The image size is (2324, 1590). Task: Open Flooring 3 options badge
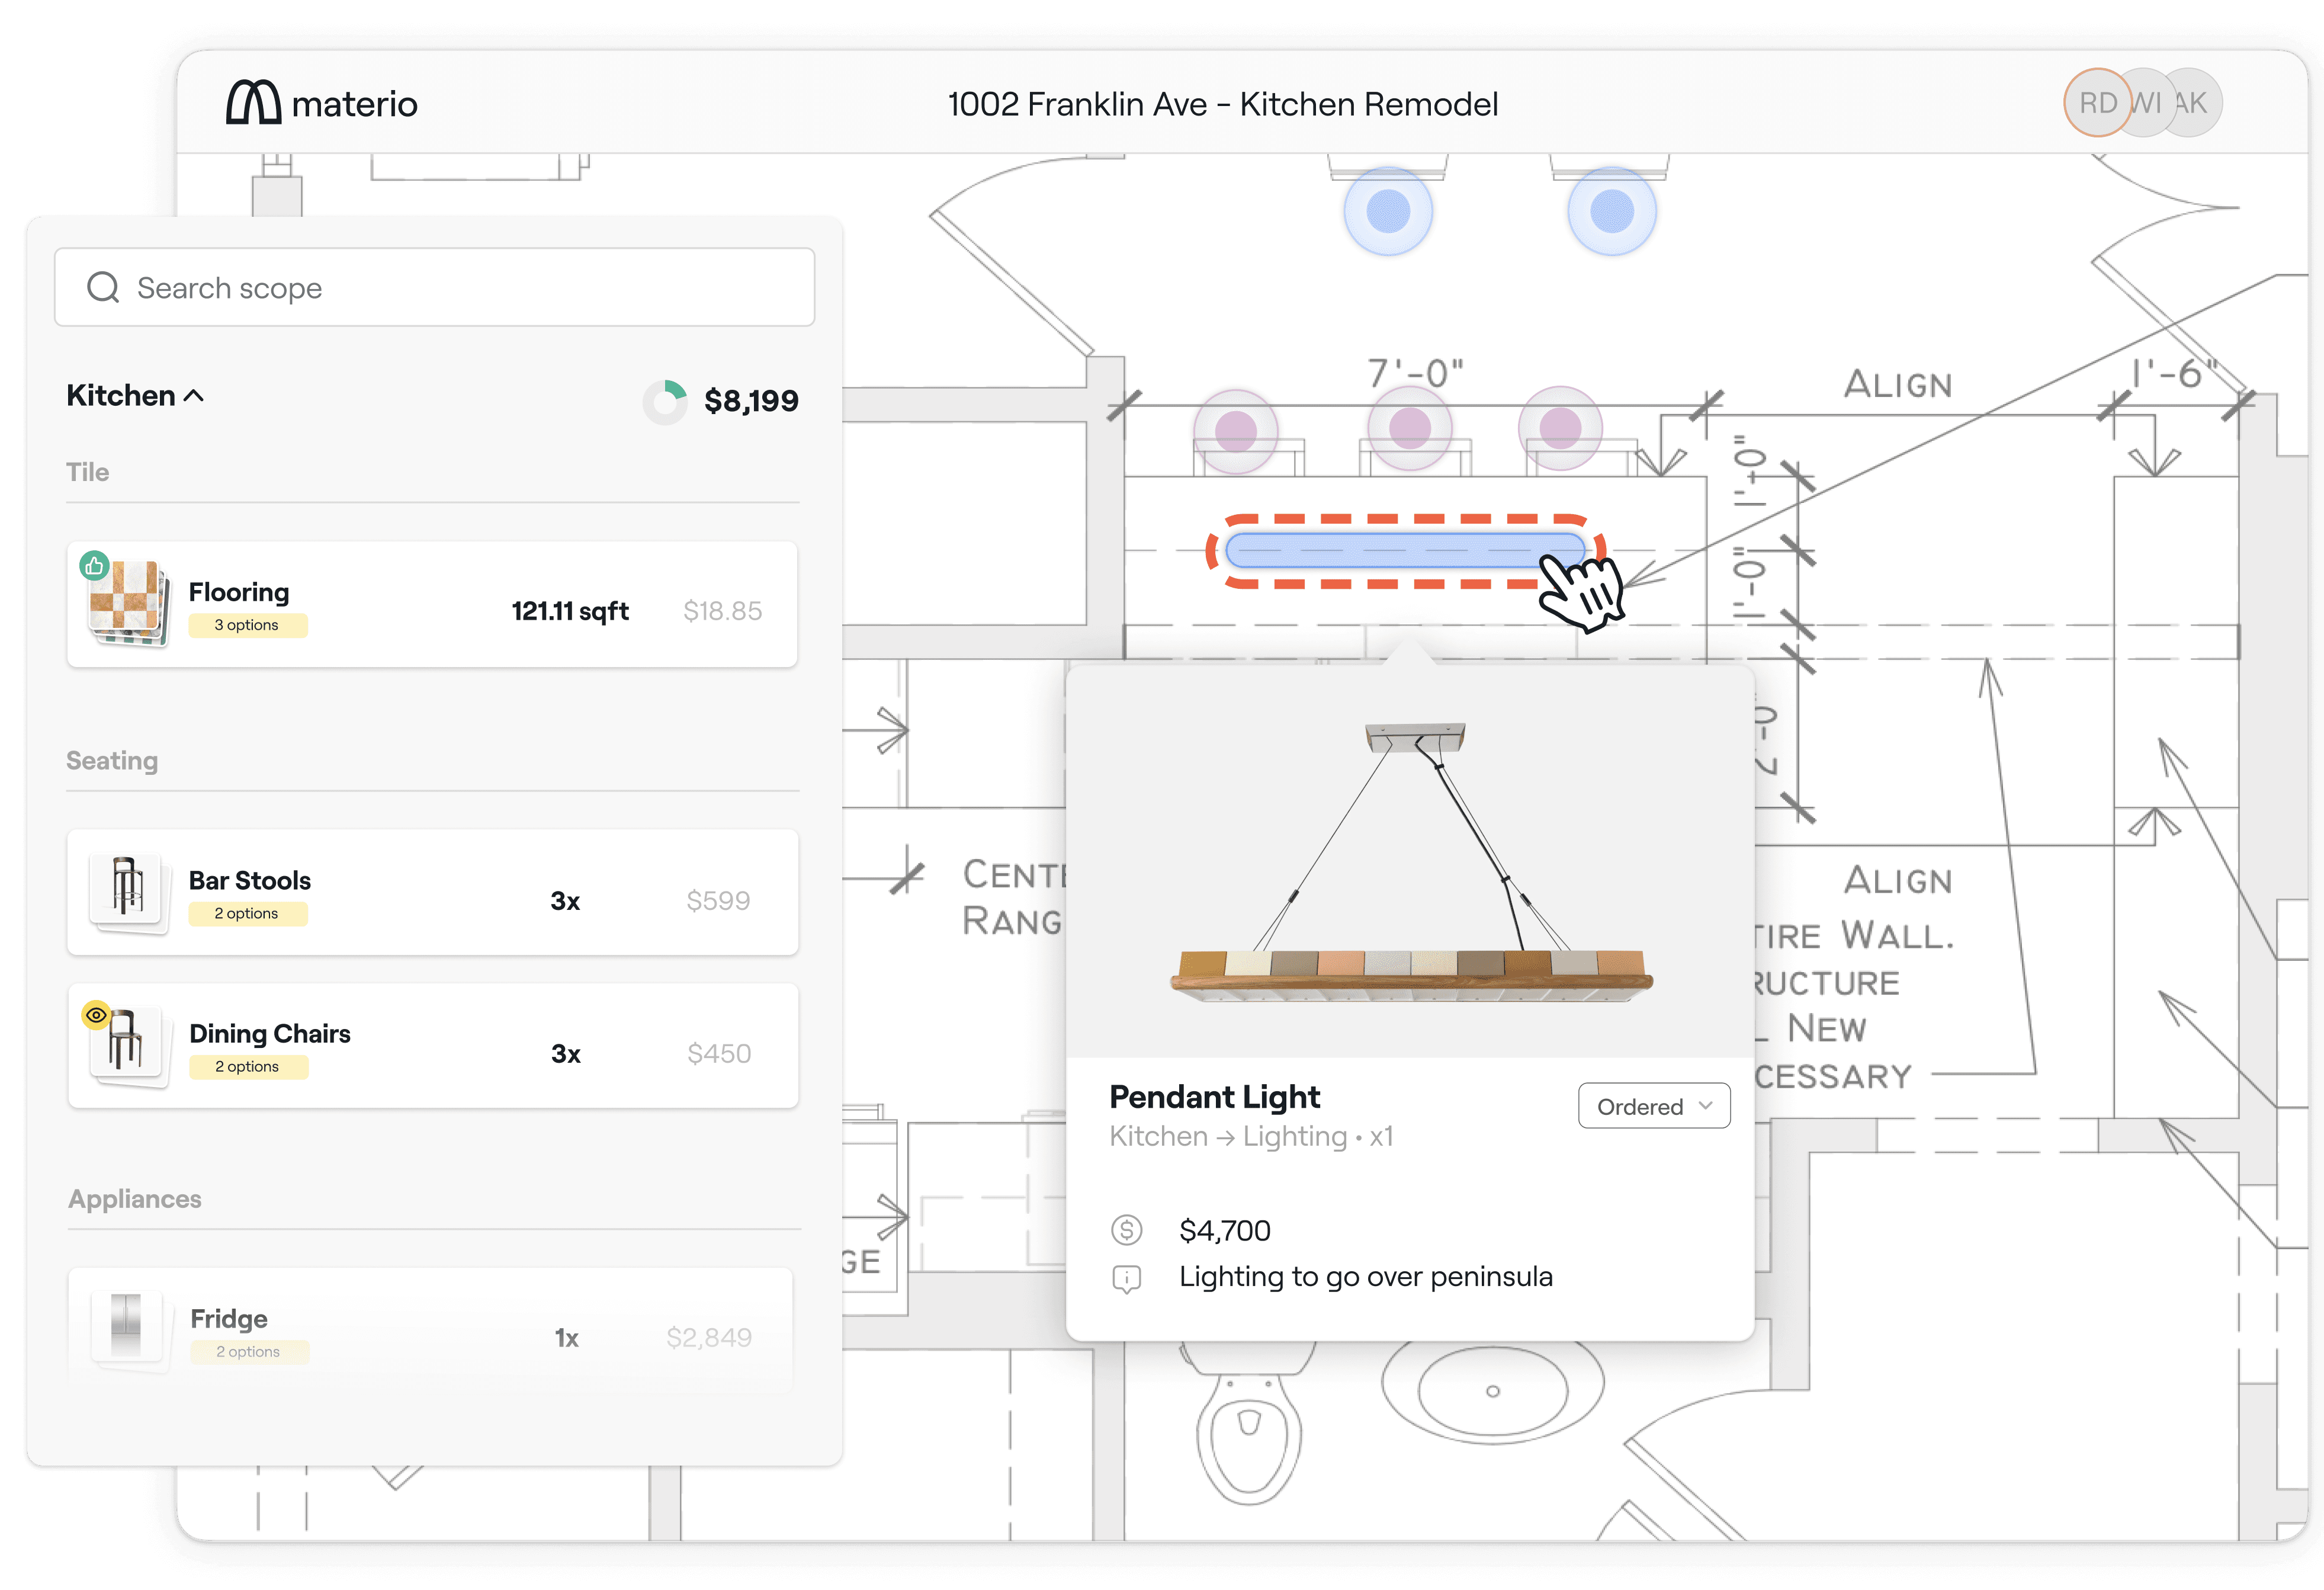click(247, 625)
